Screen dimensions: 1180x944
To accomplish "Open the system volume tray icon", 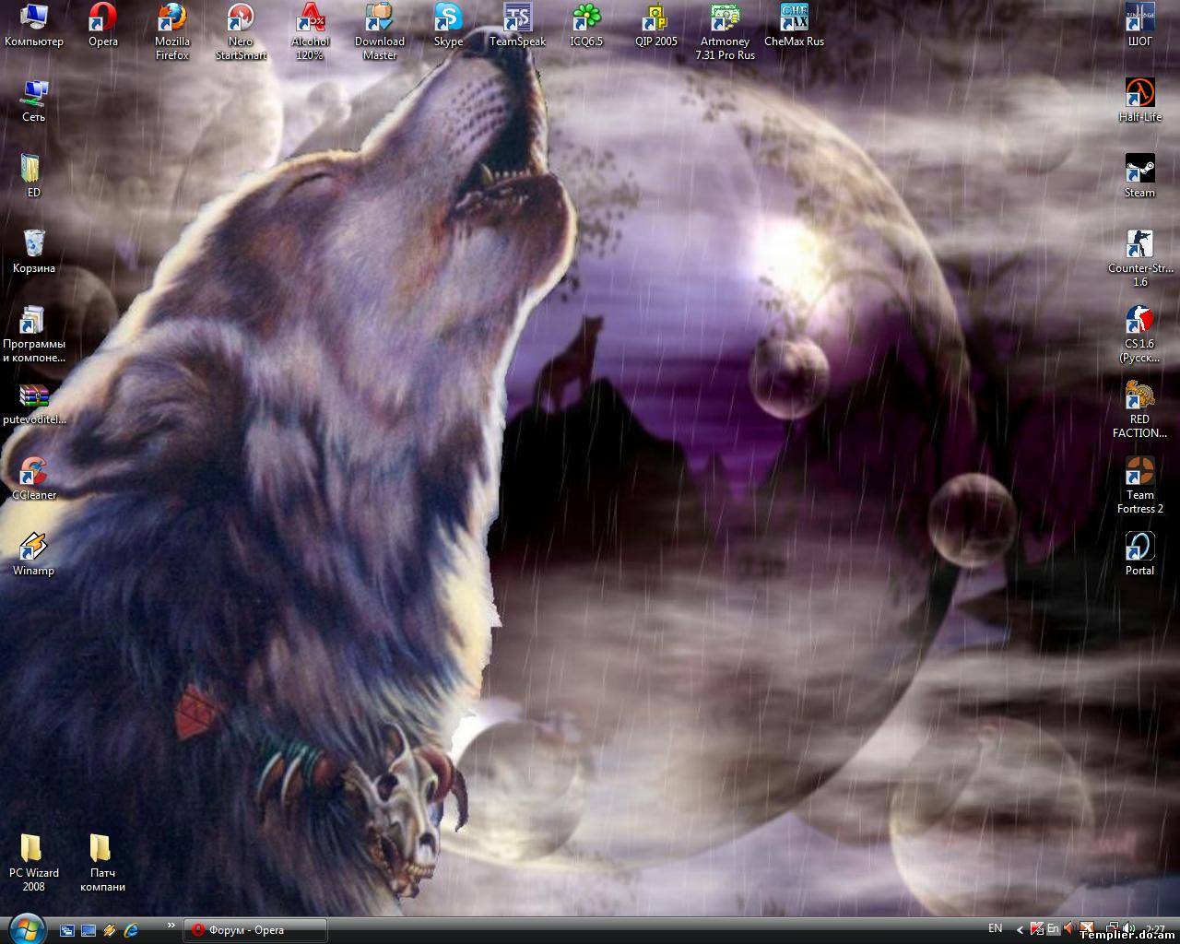I will coord(1128,929).
